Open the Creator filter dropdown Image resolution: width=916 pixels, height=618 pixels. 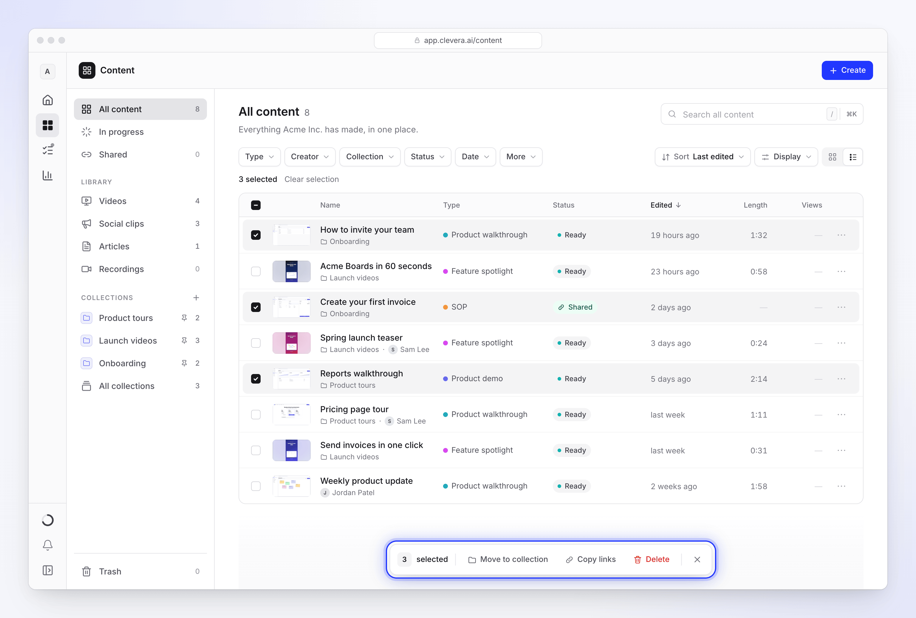[310, 157]
